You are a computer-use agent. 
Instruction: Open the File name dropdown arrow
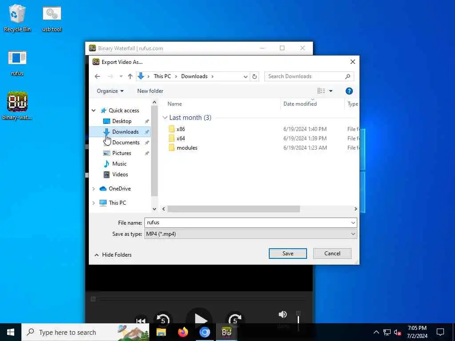(353, 223)
